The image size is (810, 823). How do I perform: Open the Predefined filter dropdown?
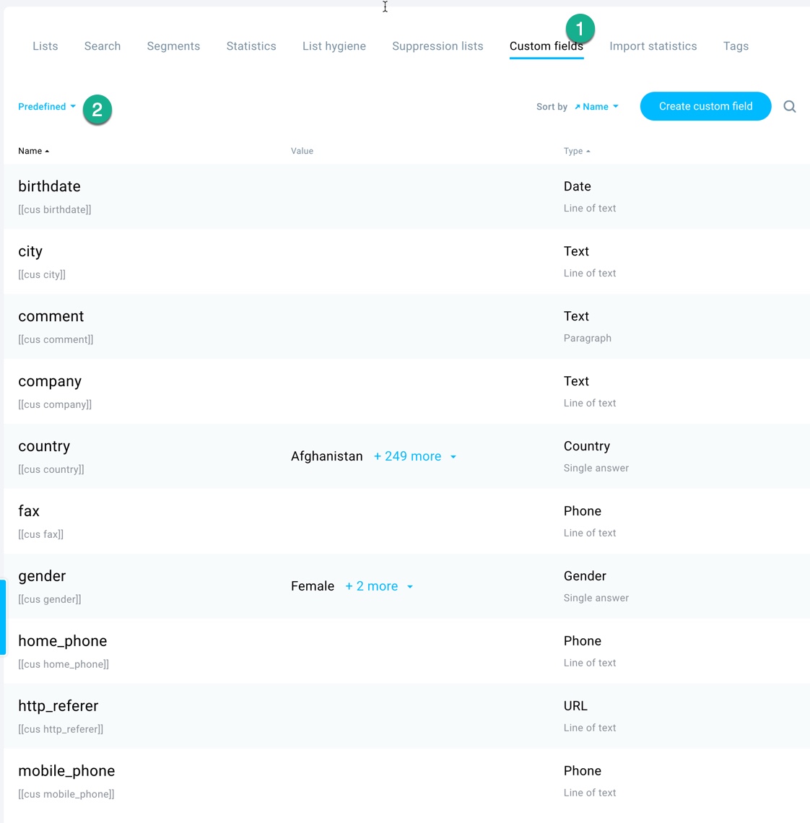click(47, 107)
